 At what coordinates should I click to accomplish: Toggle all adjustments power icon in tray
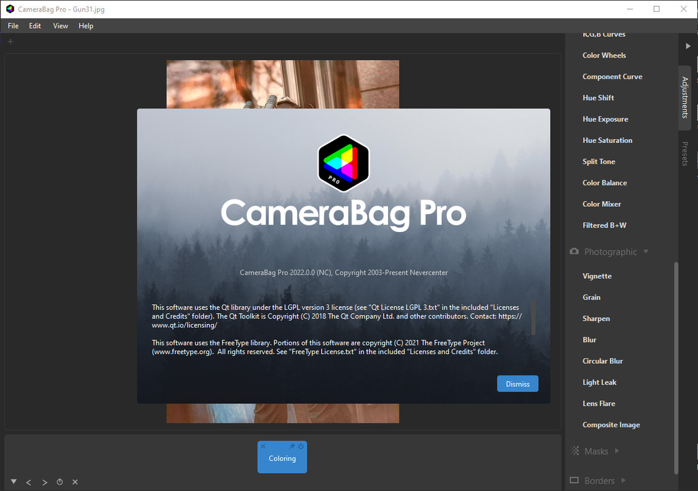(60, 482)
